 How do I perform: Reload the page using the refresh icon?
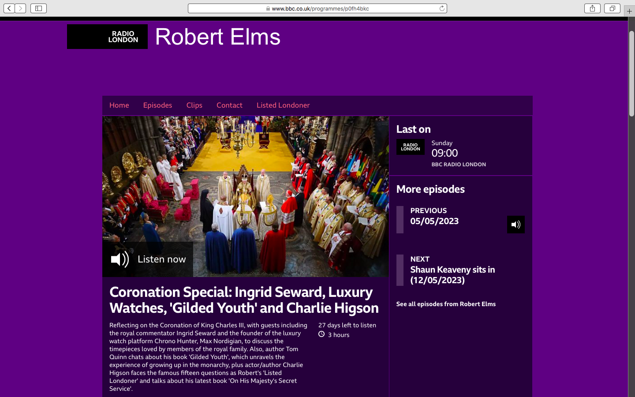point(442,8)
